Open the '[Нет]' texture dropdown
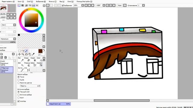Image resolution: width=193 pixels, height=108 pixels. pos(14,25)
